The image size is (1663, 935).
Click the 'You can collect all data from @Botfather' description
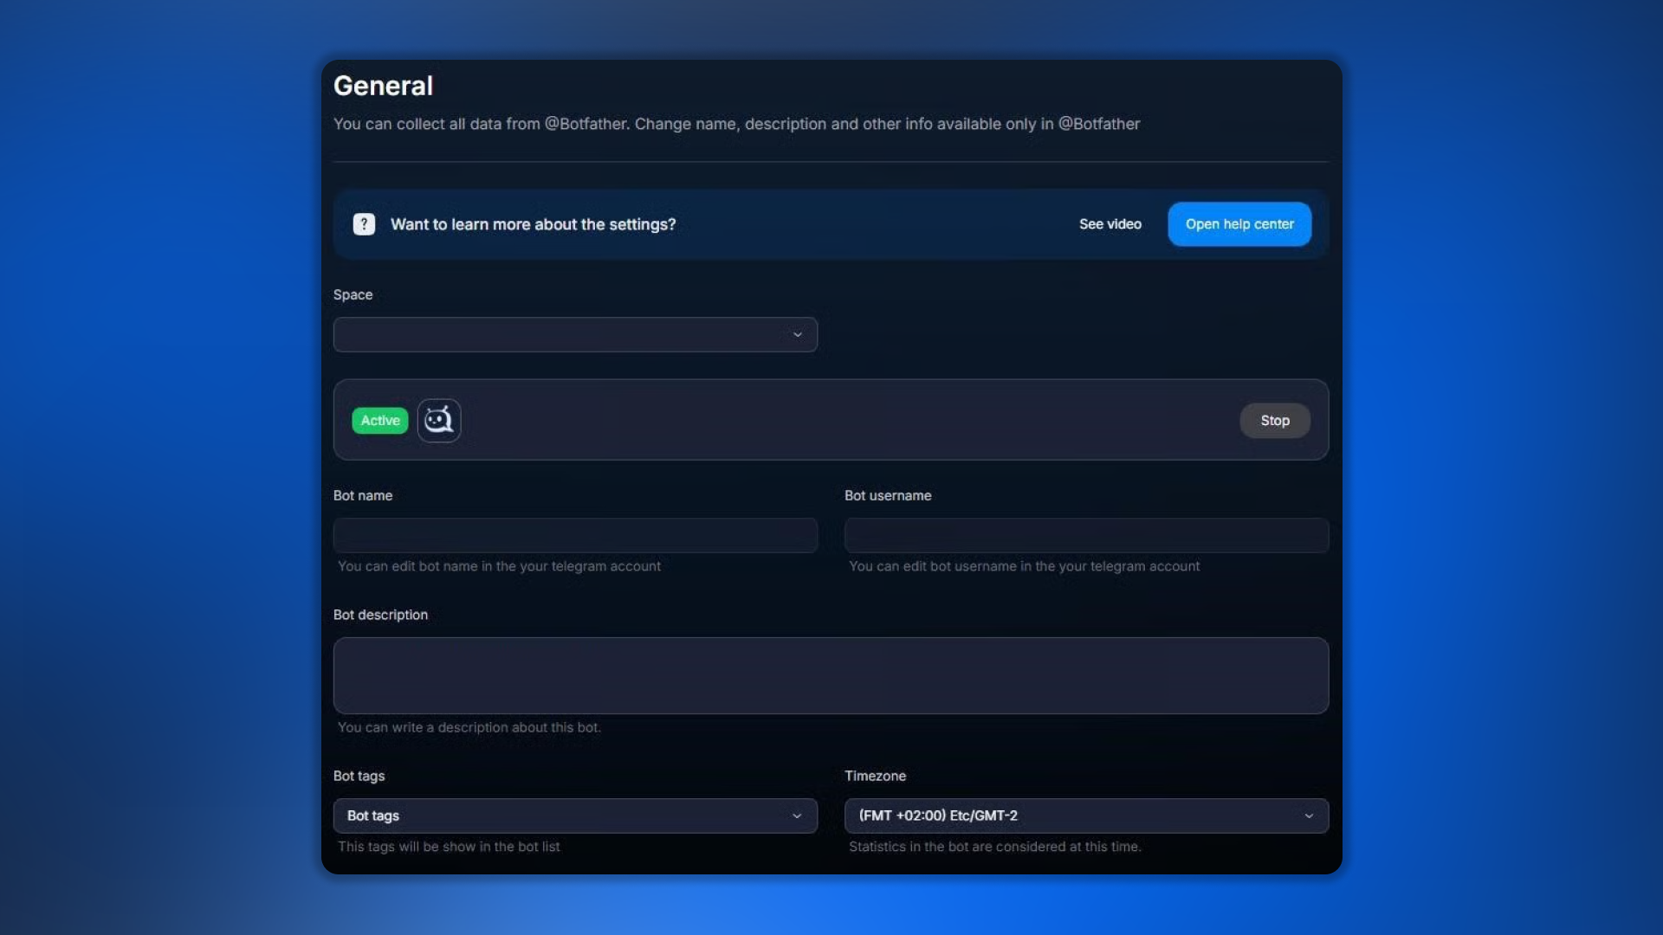coord(736,124)
